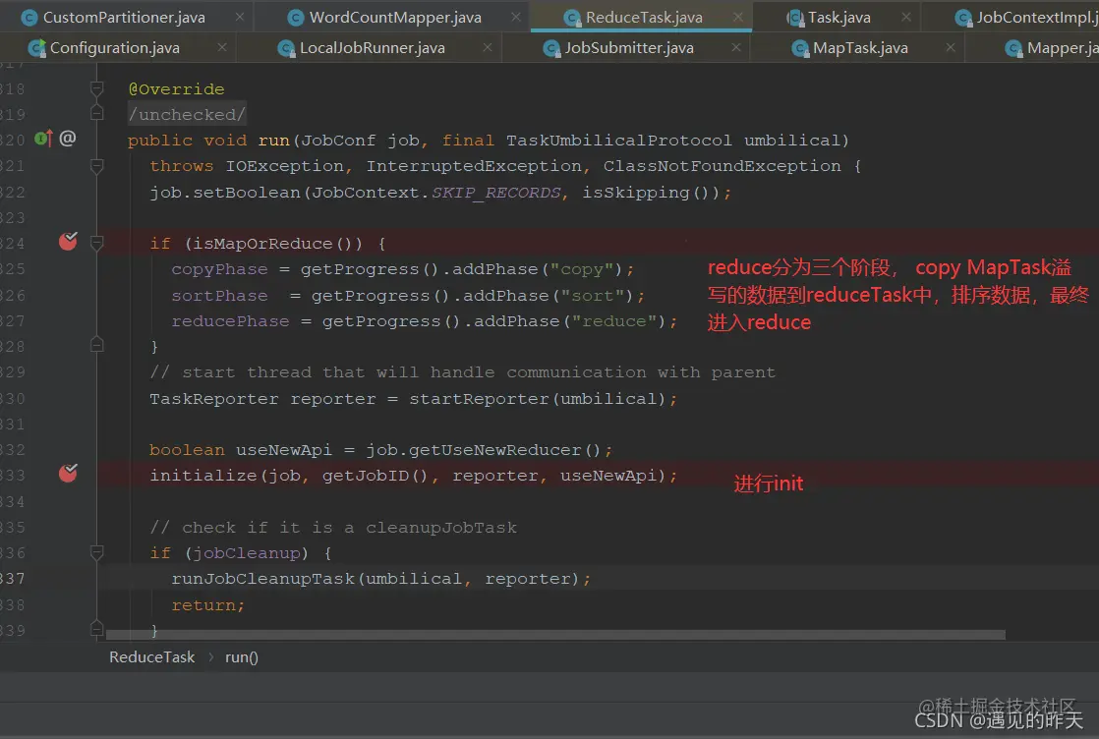Collapse the fold marker at /unchecked/ line

point(96,113)
